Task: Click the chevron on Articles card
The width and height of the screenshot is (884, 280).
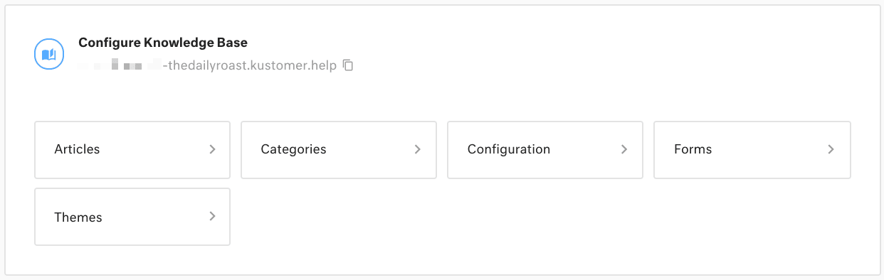Action: click(x=212, y=149)
